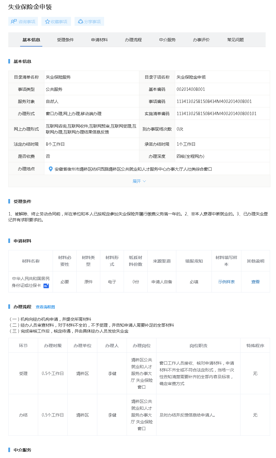The image size is (276, 458).
Task: Switch to the 受理条件 tab
Action: click(65, 40)
